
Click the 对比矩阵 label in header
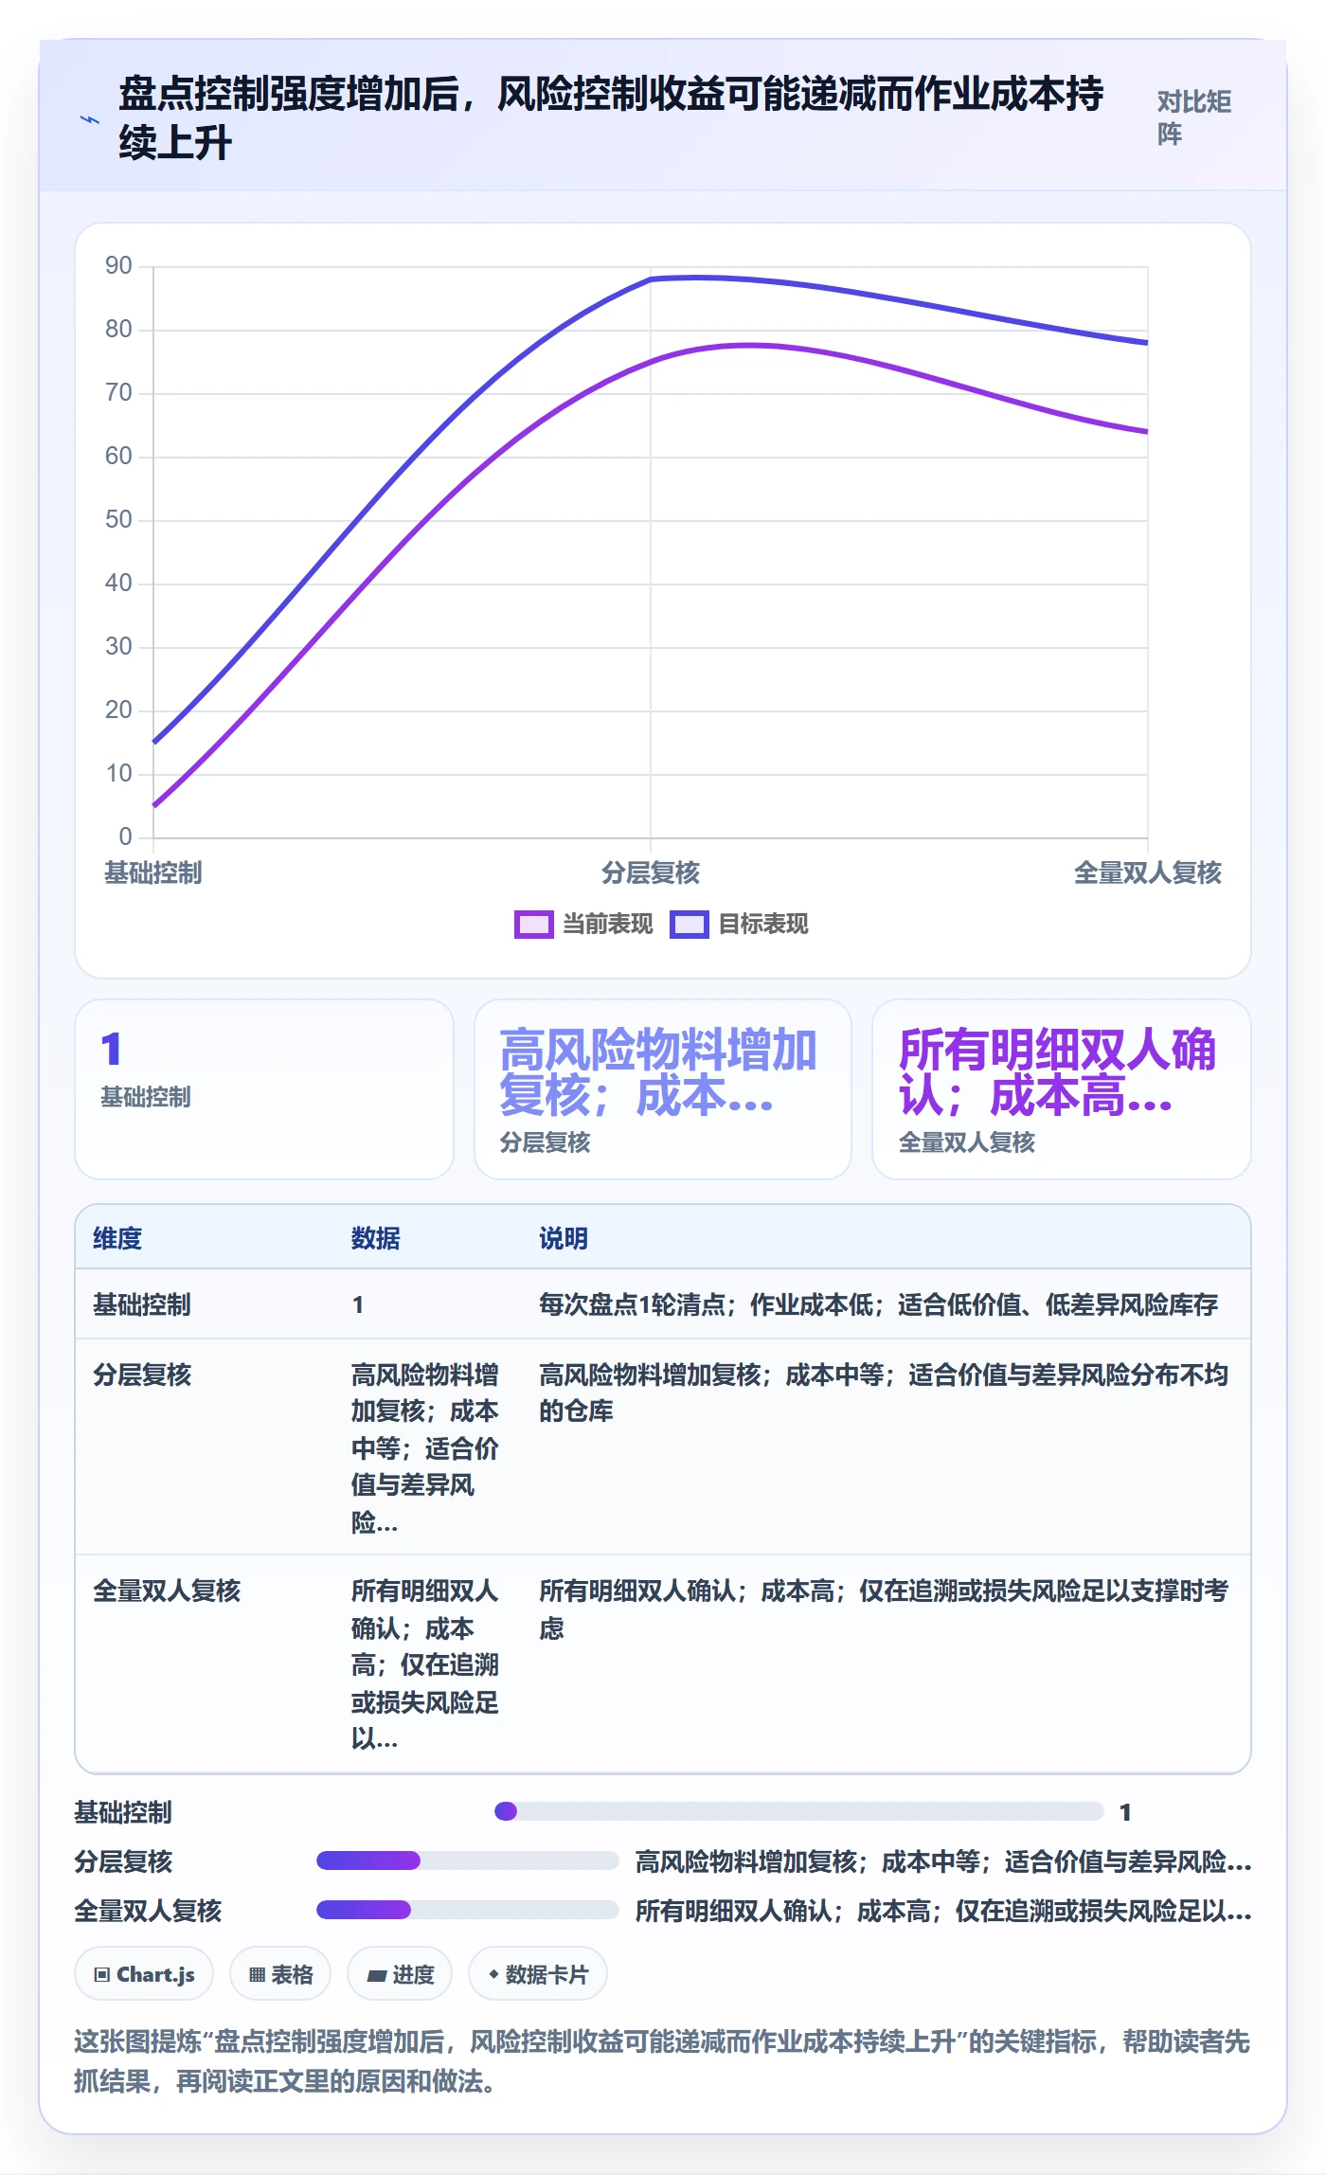tap(1193, 117)
